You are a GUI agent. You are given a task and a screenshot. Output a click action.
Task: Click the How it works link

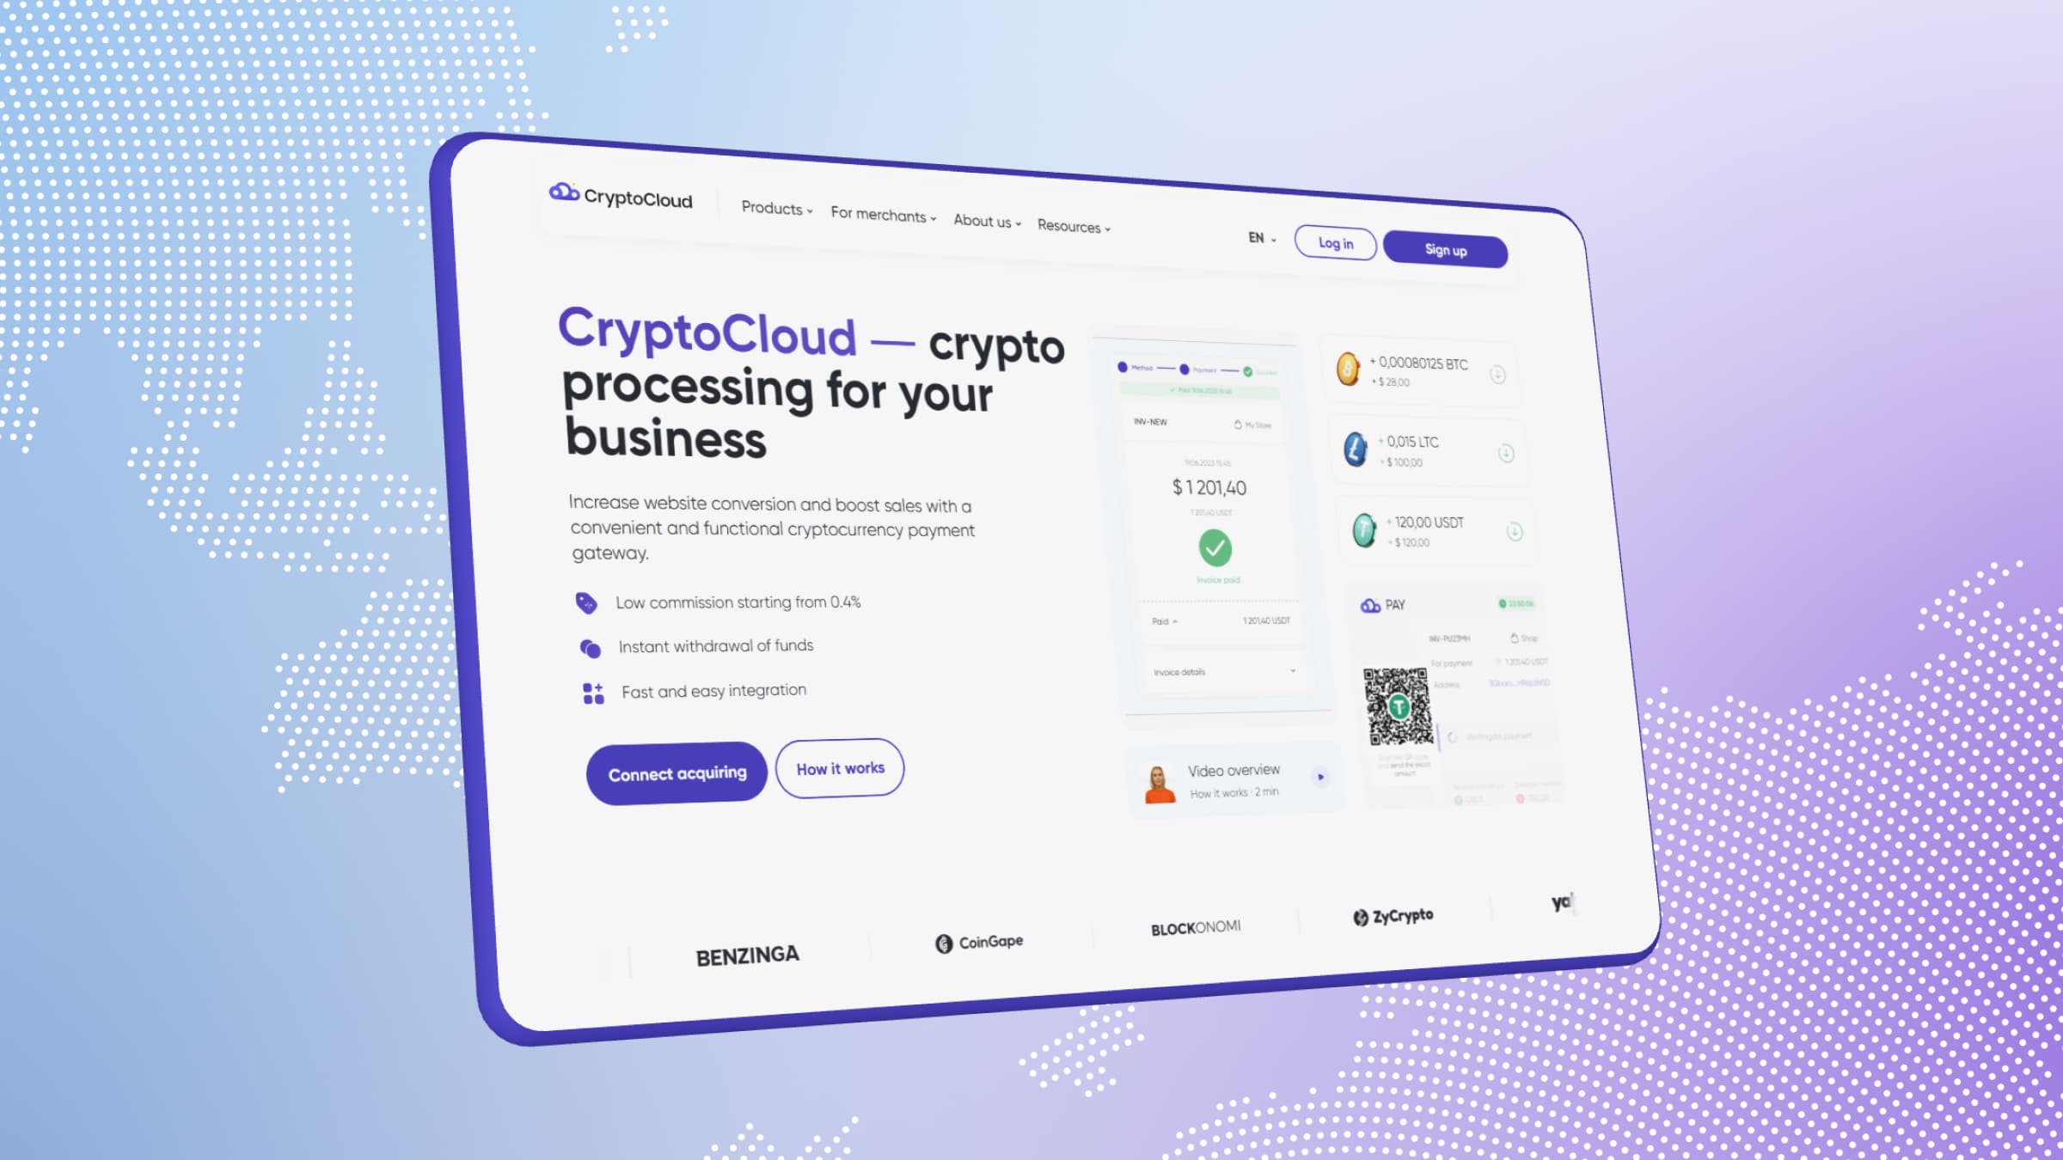point(839,766)
